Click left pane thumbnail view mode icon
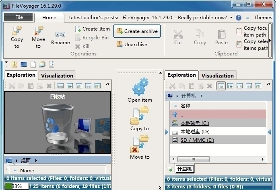276x190 pixels. point(97,86)
